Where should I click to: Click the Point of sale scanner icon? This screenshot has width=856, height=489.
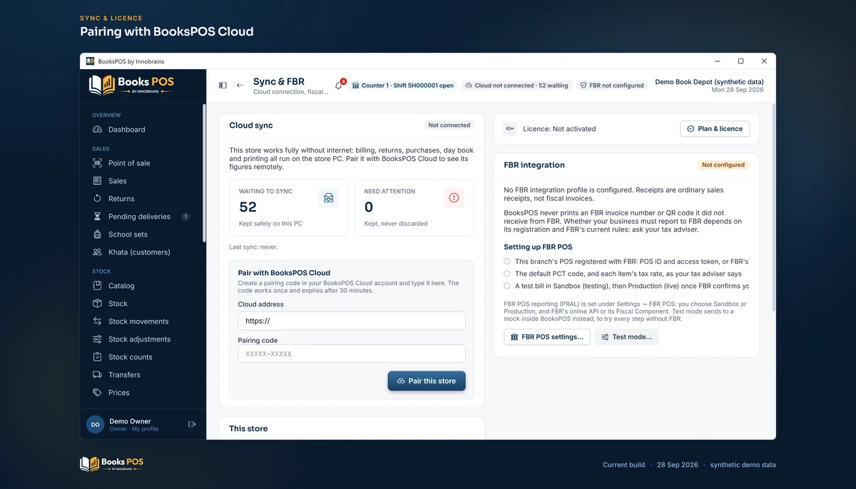pyautogui.click(x=97, y=163)
